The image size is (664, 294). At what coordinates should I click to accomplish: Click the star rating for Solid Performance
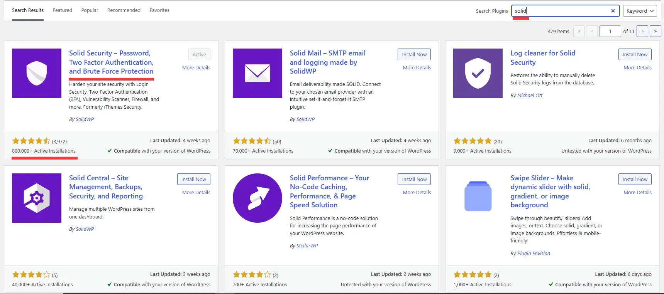[x=252, y=275]
